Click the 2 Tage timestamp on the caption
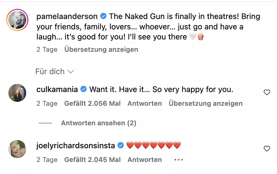277x174 pixels. (x=47, y=49)
